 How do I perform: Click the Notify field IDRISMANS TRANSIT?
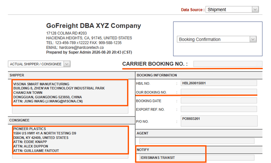197,158
